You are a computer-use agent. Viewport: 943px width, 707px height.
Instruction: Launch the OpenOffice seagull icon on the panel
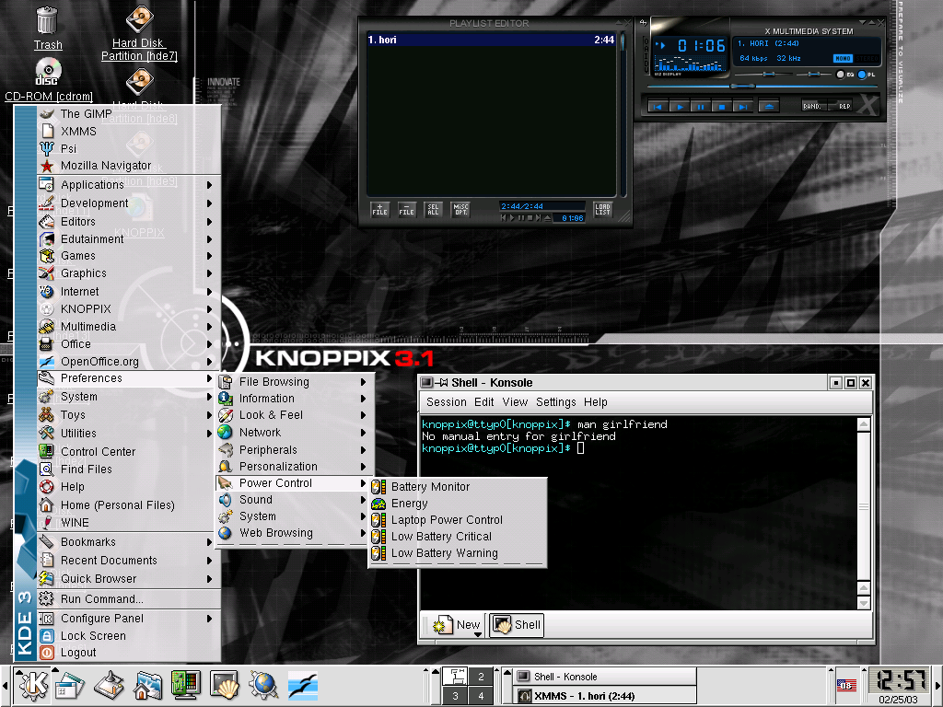[302, 685]
